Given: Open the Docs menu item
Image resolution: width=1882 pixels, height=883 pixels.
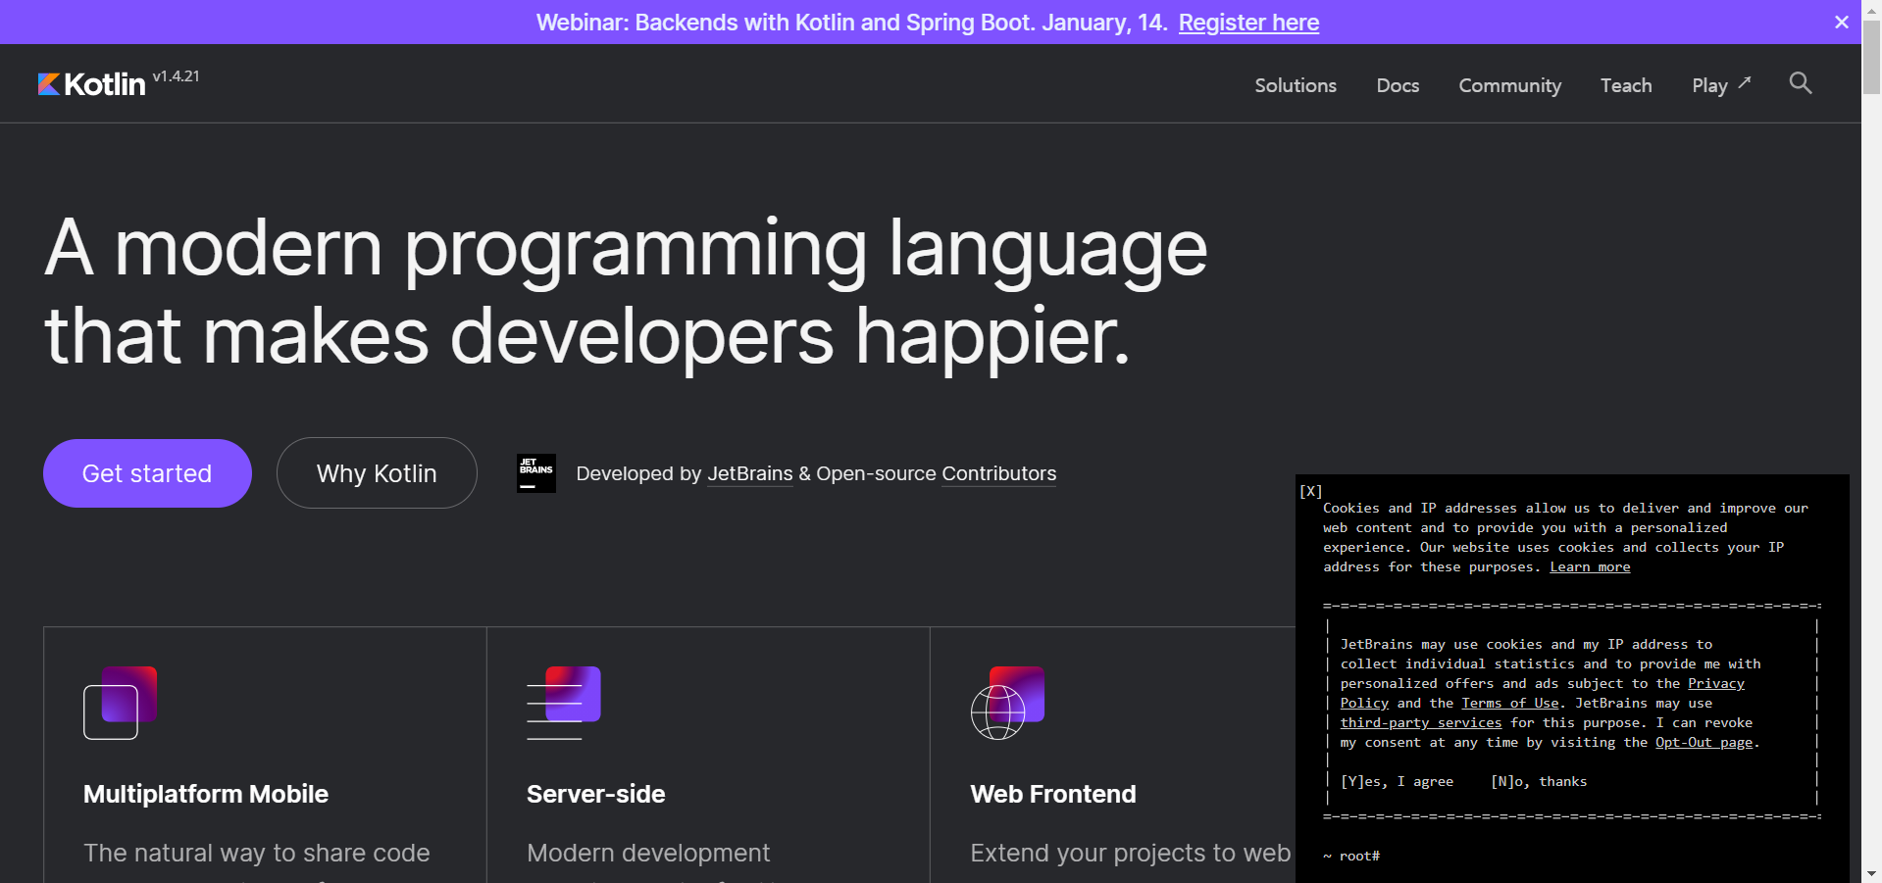Looking at the screenshot, I should (1398, 85).
